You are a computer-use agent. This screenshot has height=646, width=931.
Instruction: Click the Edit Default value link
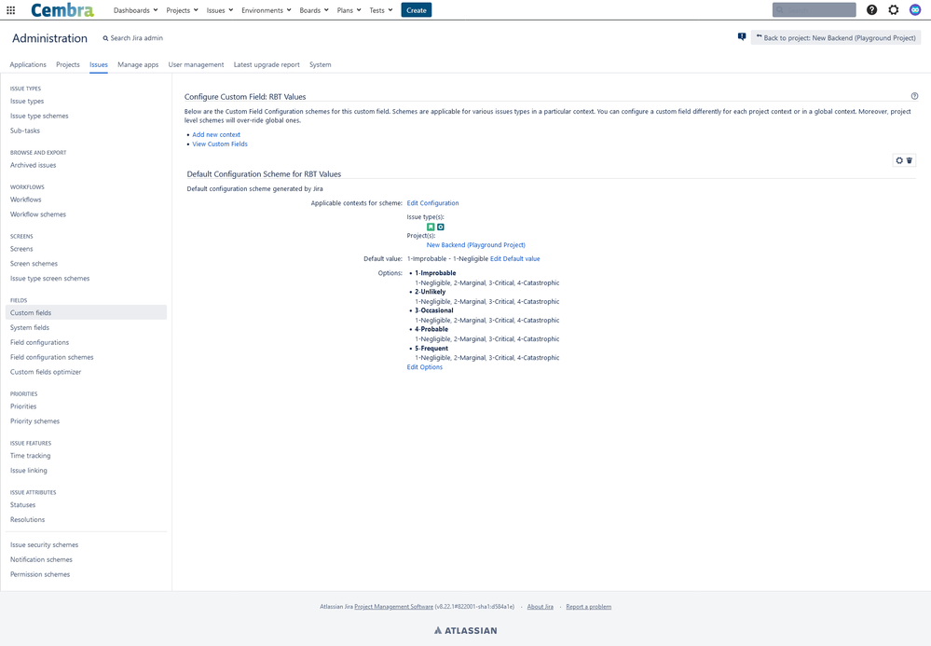point(514,259)
